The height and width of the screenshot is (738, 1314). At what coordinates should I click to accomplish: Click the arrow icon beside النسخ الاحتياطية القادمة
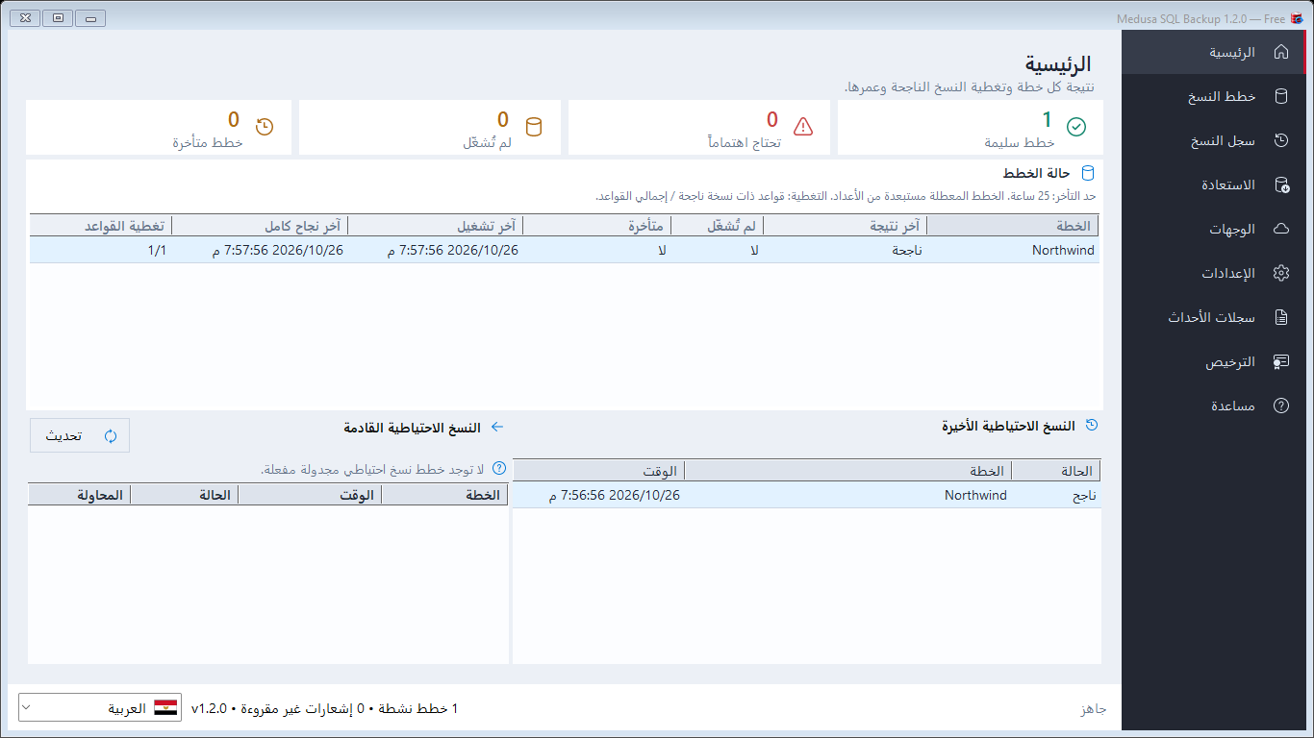(497, 427)
